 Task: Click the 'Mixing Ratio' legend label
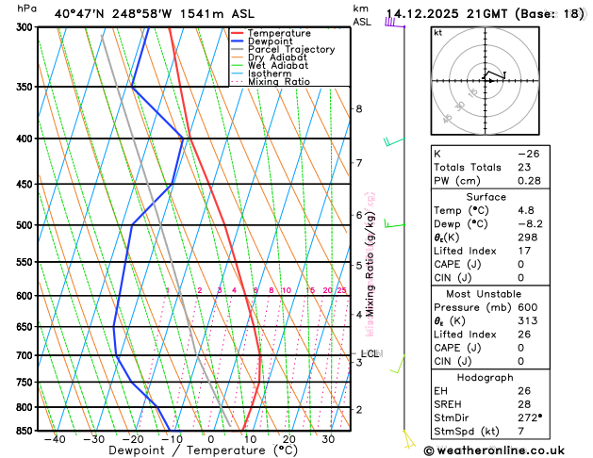tap(279, 82)
